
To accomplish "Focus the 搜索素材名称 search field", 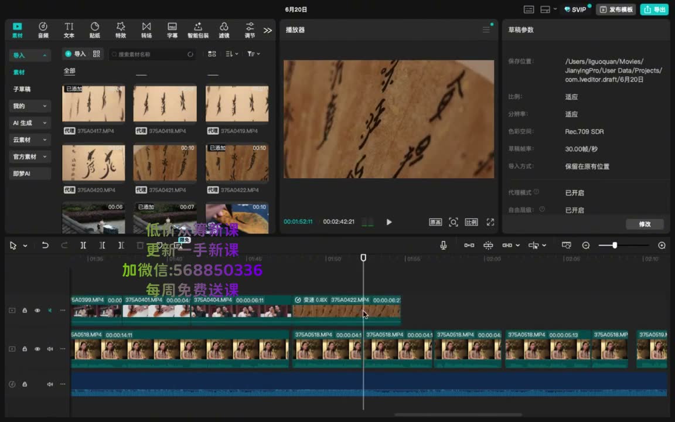I will click(152, 55).
